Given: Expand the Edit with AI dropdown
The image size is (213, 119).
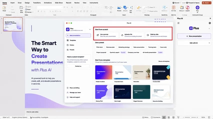Looking at the screenshot, I should tap(209, 43).
